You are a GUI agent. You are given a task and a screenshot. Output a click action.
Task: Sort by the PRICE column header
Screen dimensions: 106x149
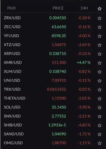coord(58,8)
